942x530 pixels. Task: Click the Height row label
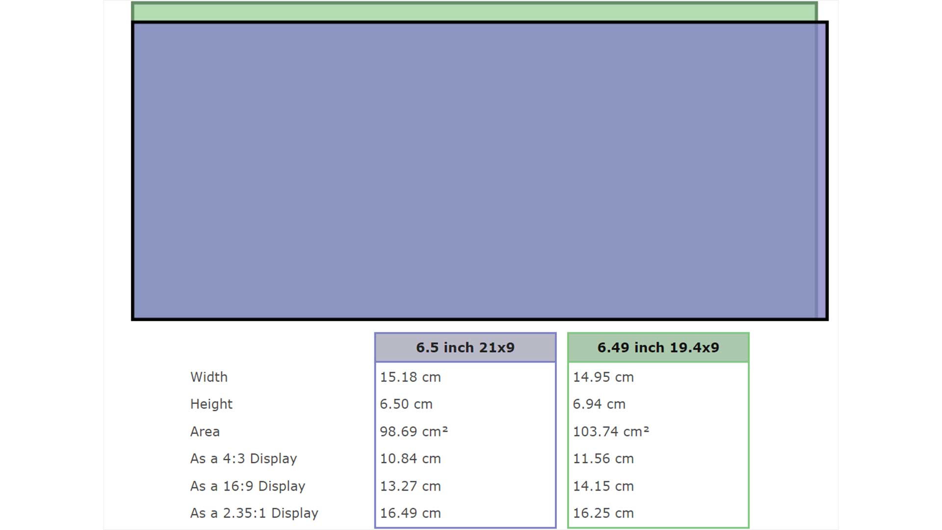point(211,404)
